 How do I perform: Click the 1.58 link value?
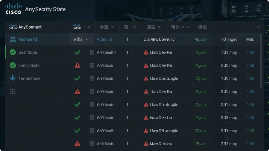250,65
